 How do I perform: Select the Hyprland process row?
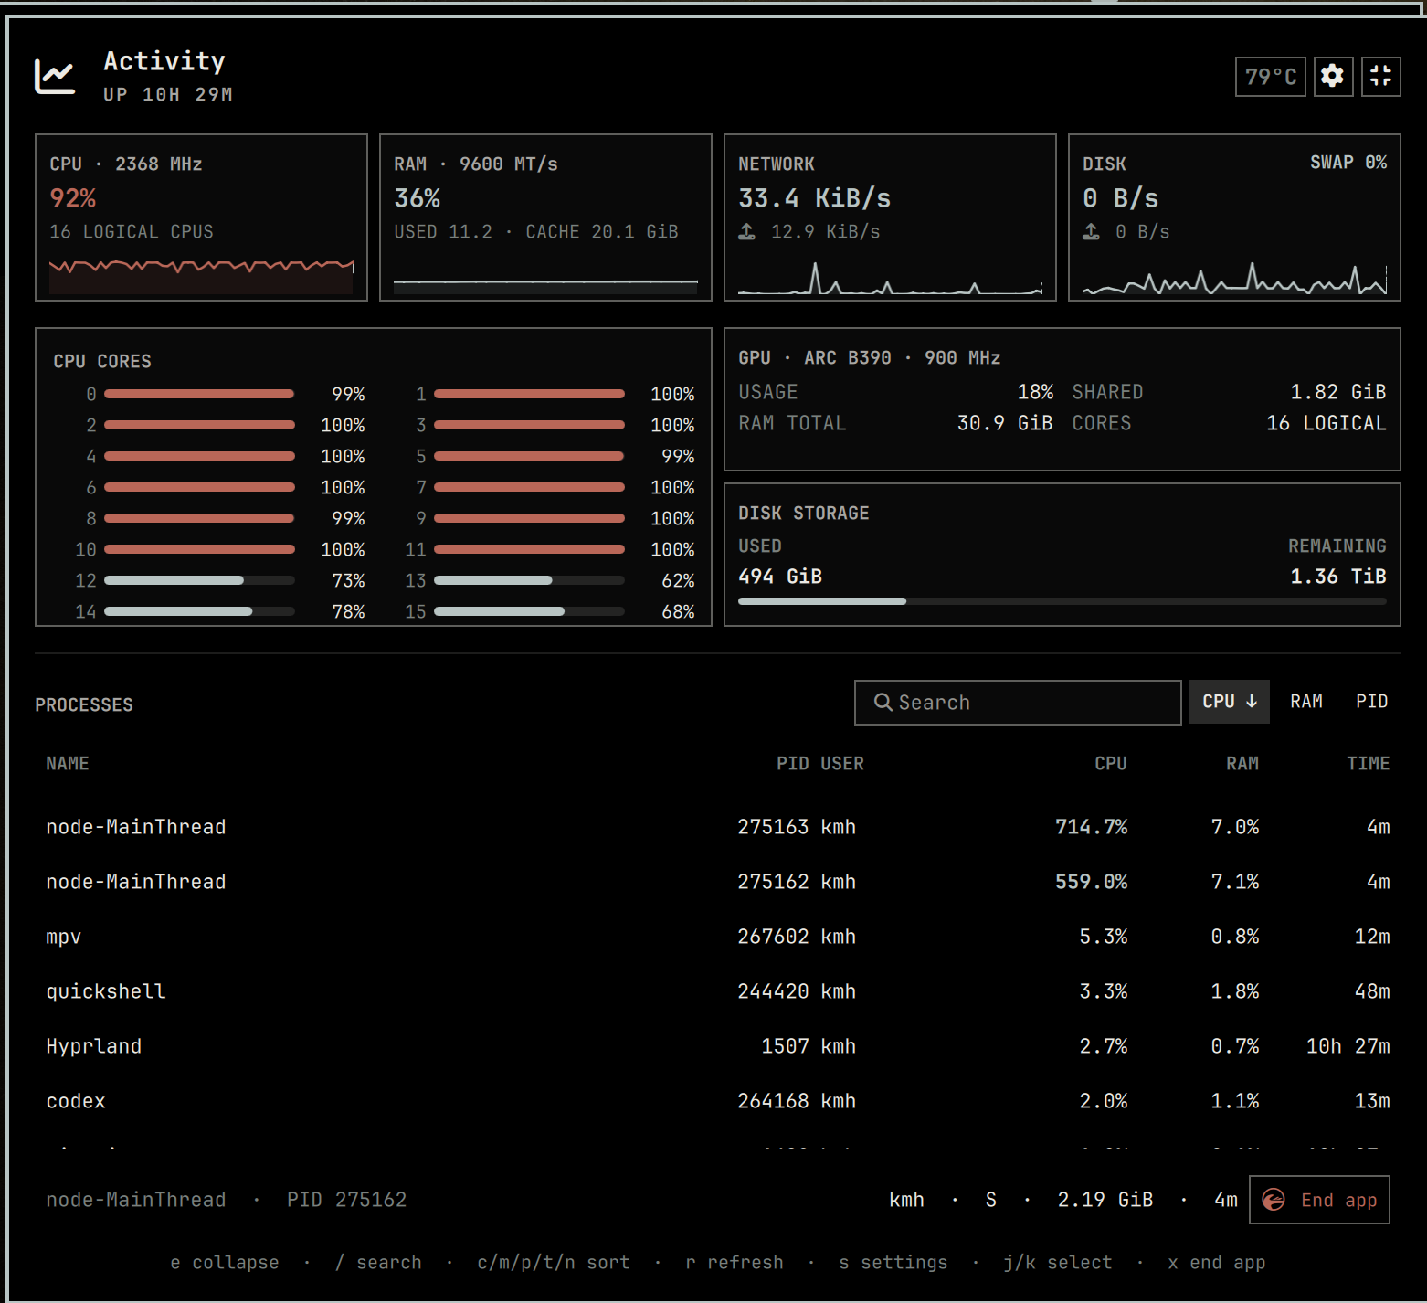coord(718,1046)
